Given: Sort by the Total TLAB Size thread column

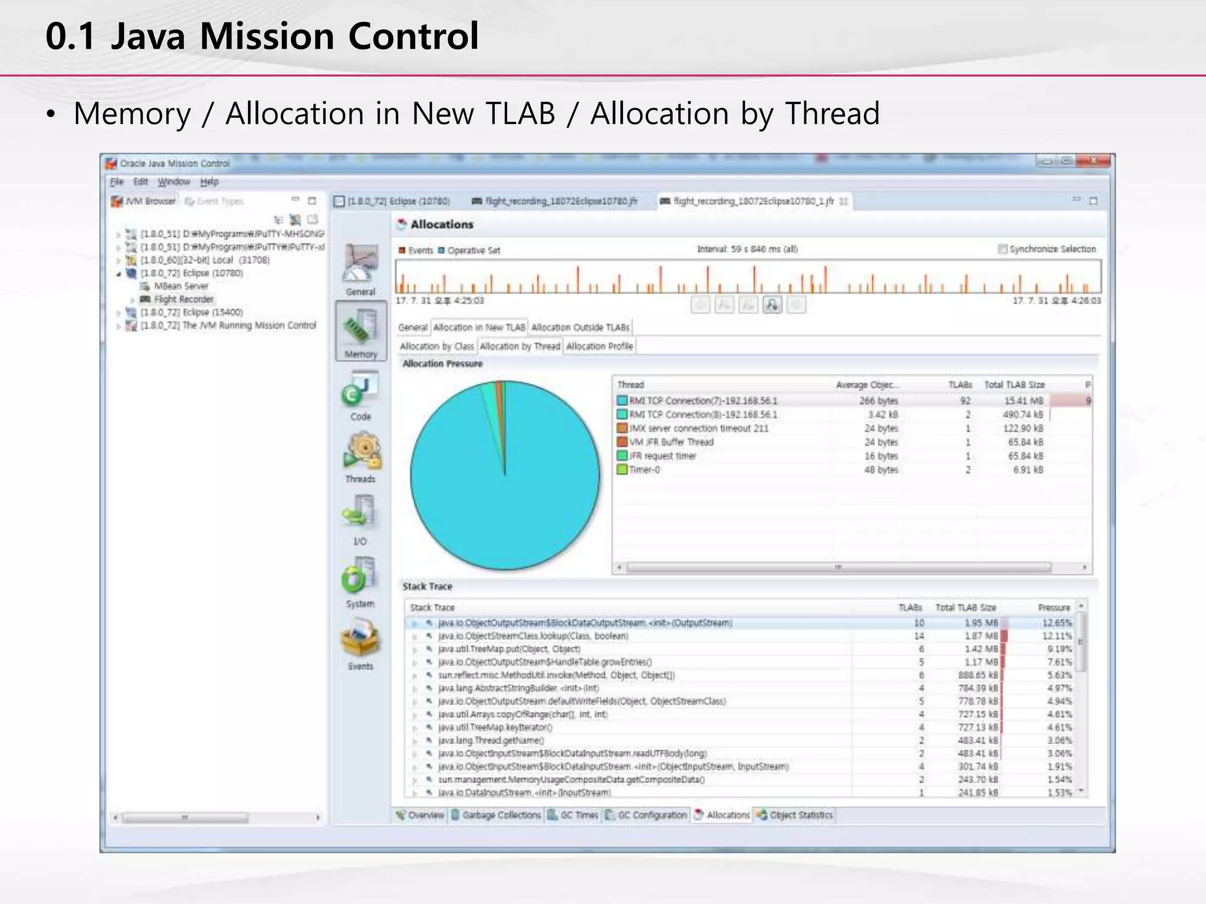Looking at the screenshot, I should click(x=1014, y=385).
